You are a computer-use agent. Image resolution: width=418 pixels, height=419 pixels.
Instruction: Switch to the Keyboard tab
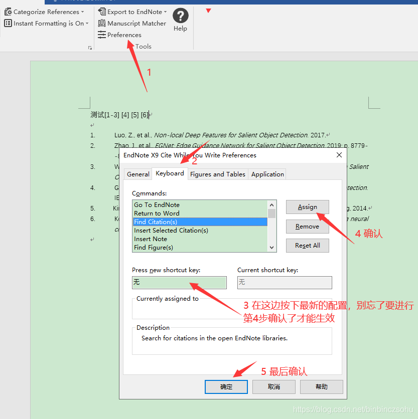[170, 173]
